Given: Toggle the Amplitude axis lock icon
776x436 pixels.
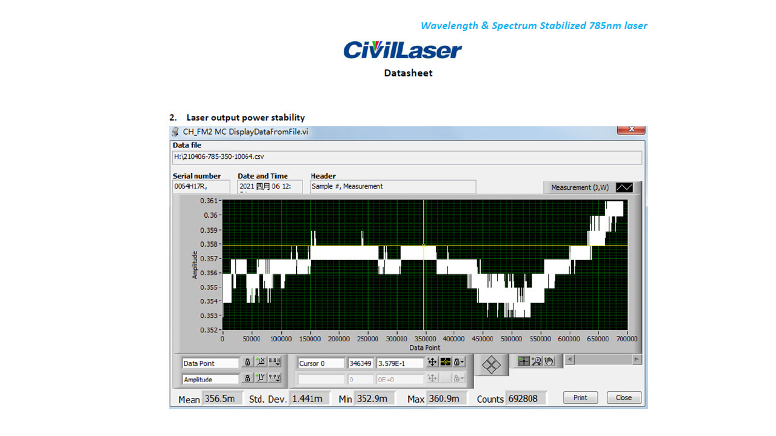Looking at the screenshot, I should tap(247, 379).
